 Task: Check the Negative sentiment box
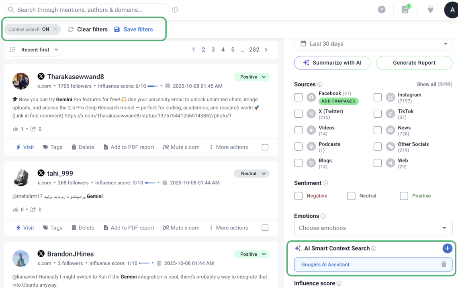pos(299,196)
